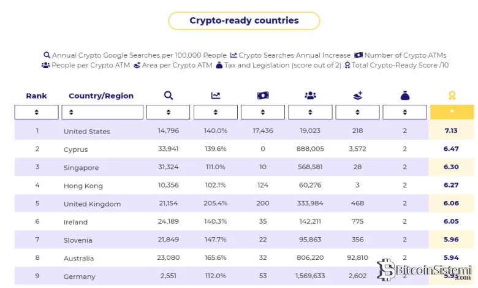Click the BitcoinSistemi watermark logo

(424, 270)
